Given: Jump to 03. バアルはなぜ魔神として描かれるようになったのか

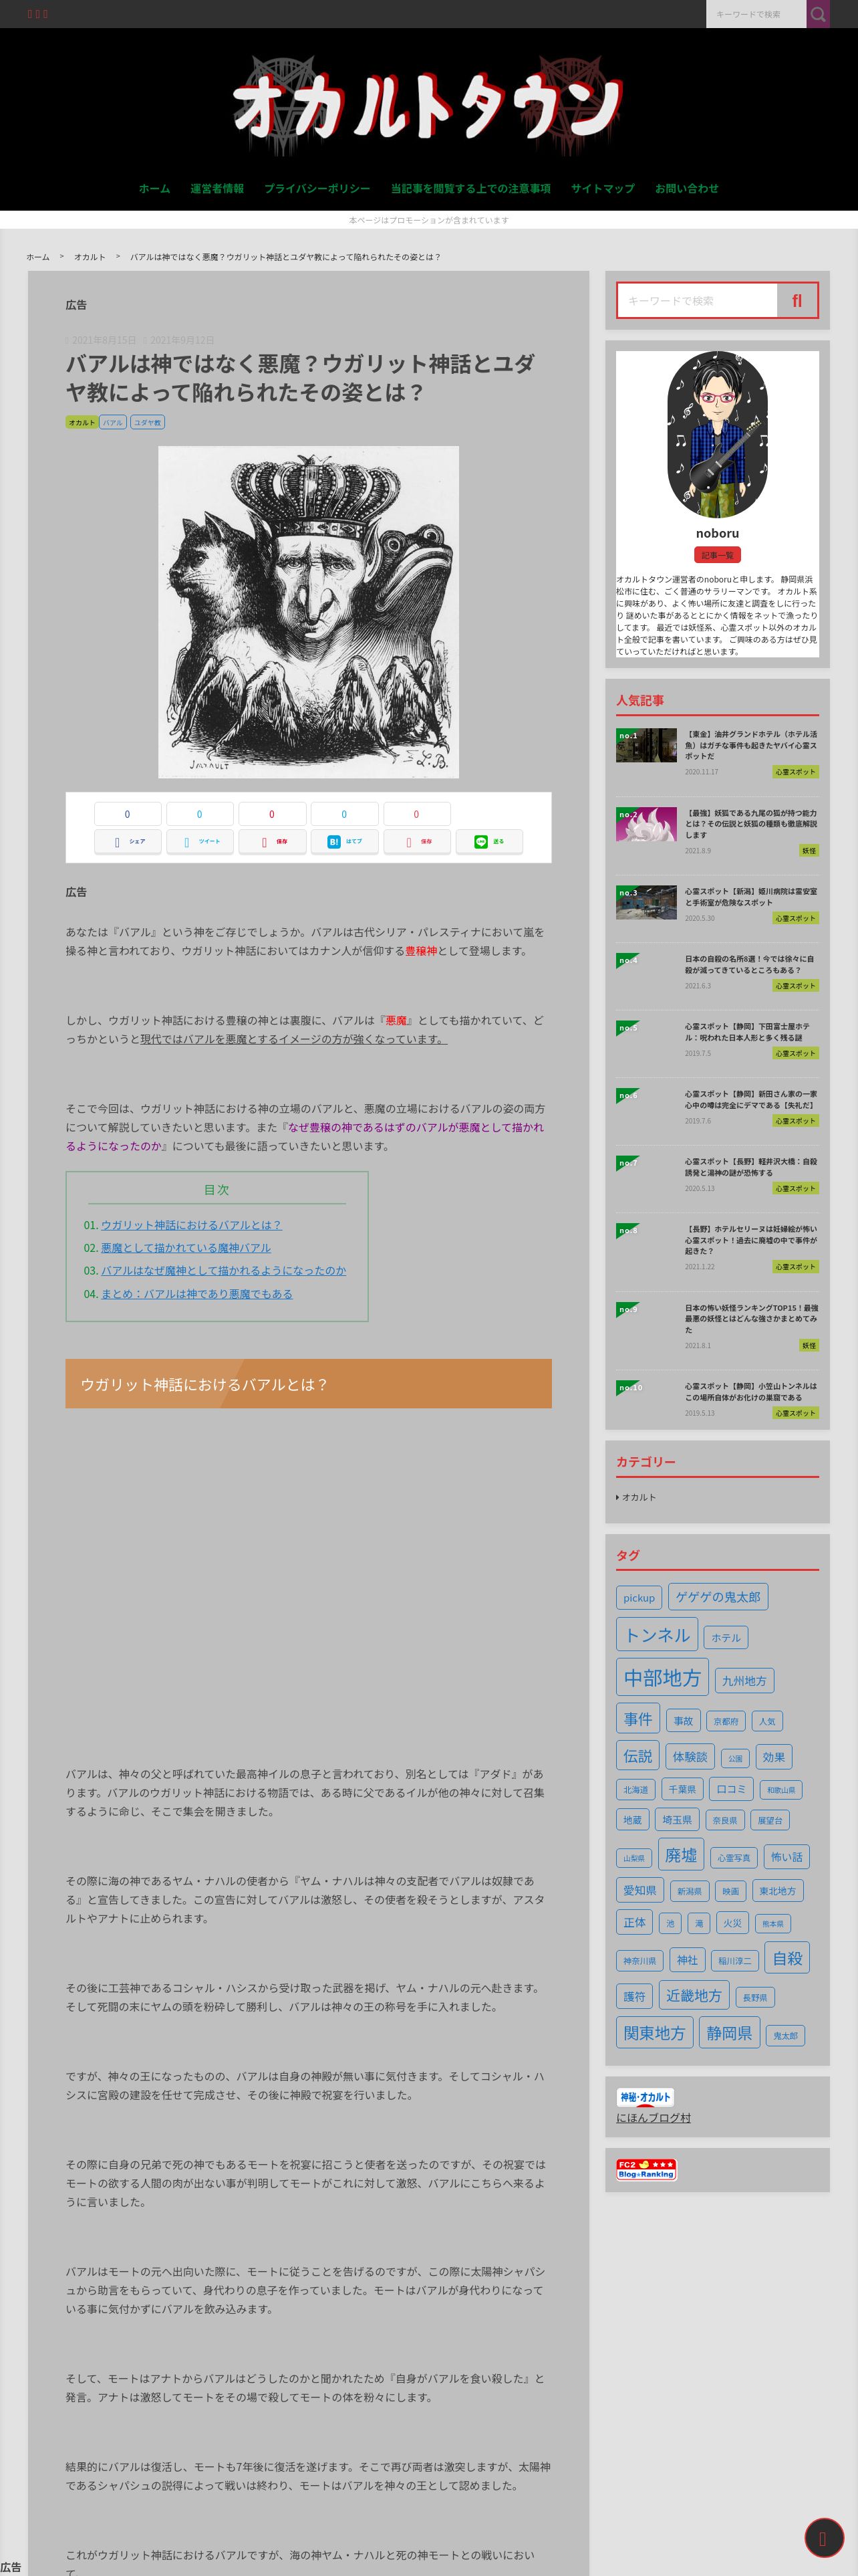Looking at the screenshot, I should point(224,1271).
